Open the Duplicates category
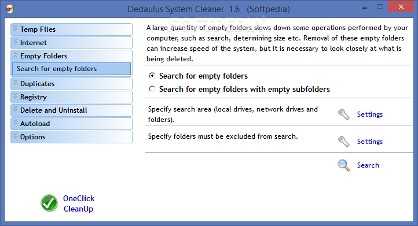Screen dimensions: 418x226 [x=71, y=84]
